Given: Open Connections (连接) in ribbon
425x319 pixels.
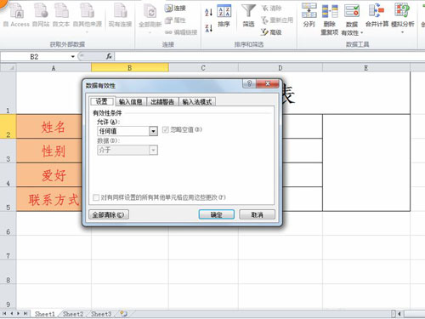Looking at the screenshot, I should [x=175, y=8].
